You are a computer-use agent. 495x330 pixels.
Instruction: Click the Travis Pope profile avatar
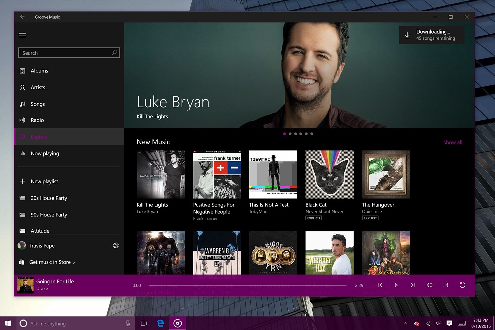click(22, 246)
